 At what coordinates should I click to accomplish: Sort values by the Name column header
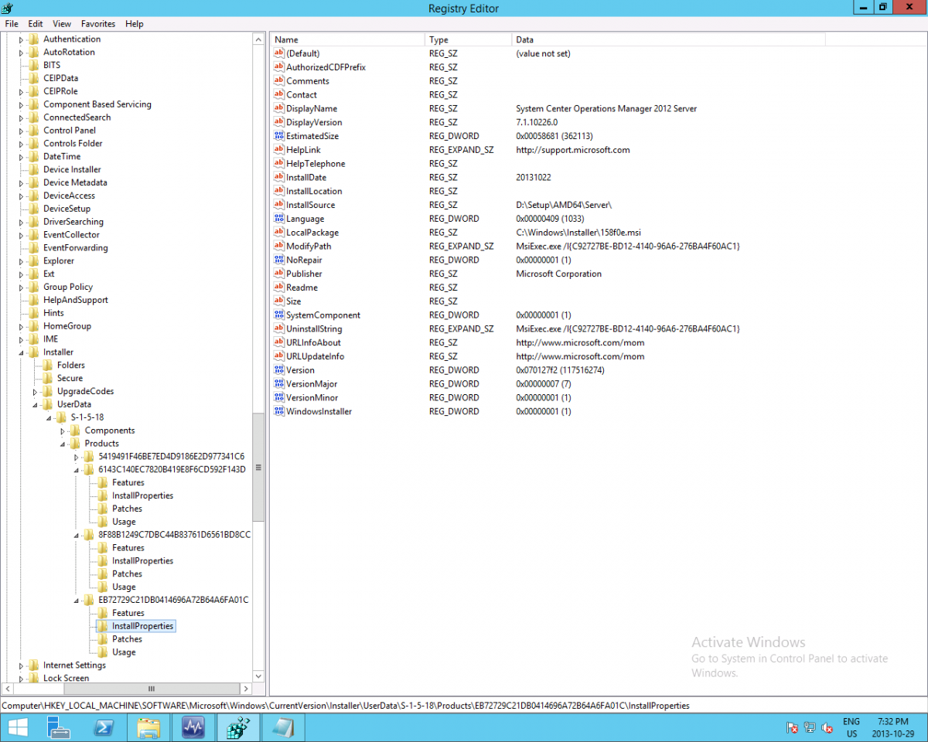(x=347, y=39)
